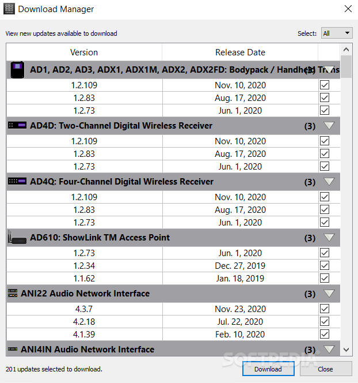Uncheck AD610 version 1.2.34 checkbox
The width and height of the screenshot is (358, 383).
point(325,265)
